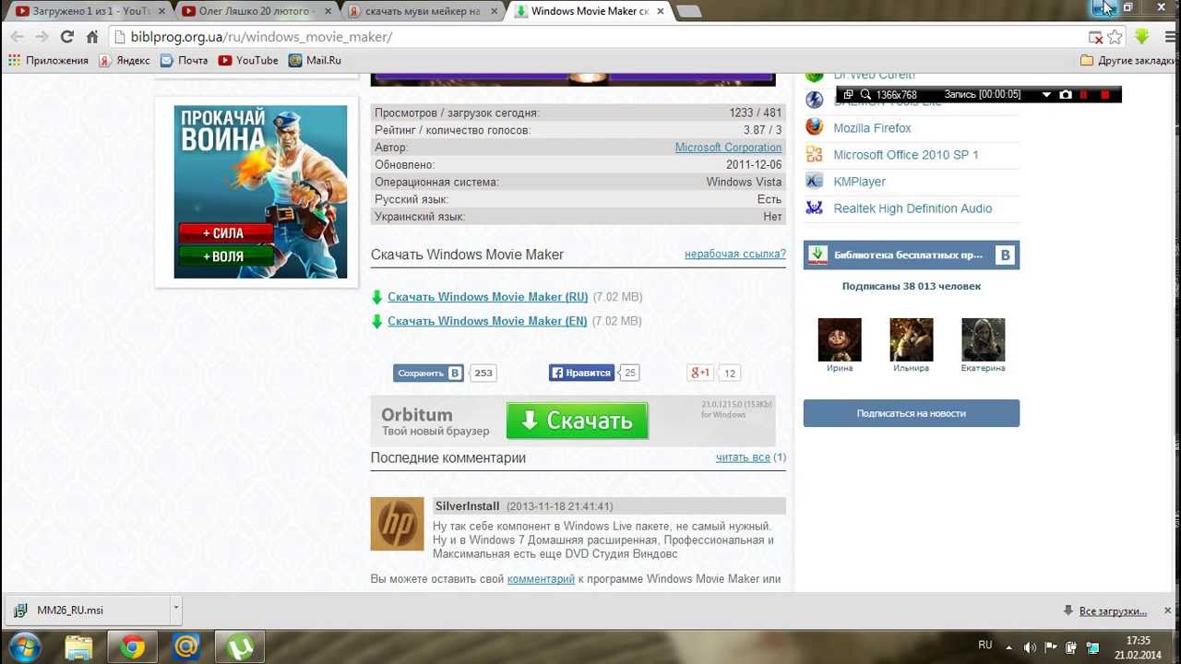Open Microsoft Office 2010 SP 1 link
1181x664 pixels.
point(906,155)
